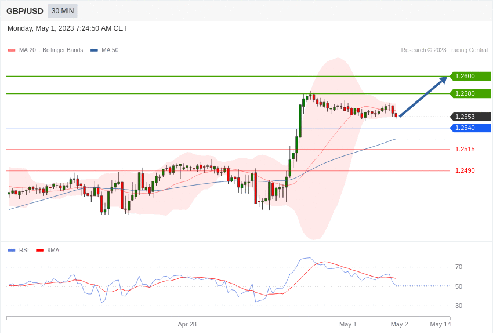
Task: Click the 1.2490 red support value
Action: coord(465,170)
